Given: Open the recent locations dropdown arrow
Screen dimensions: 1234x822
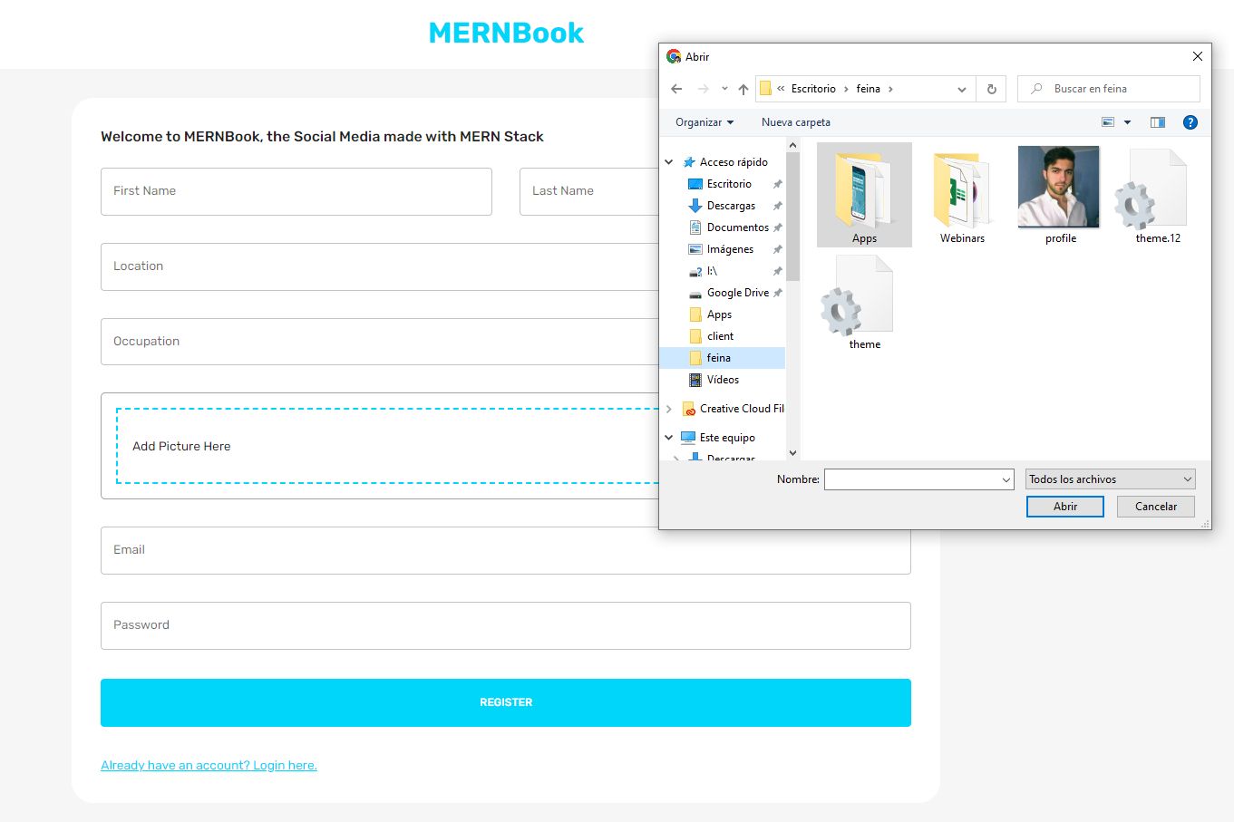Looking at the screenshot, I should 724,89.
